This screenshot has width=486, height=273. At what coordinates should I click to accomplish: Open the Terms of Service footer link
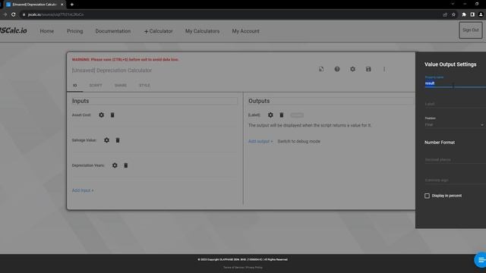[x=233, y=268]
